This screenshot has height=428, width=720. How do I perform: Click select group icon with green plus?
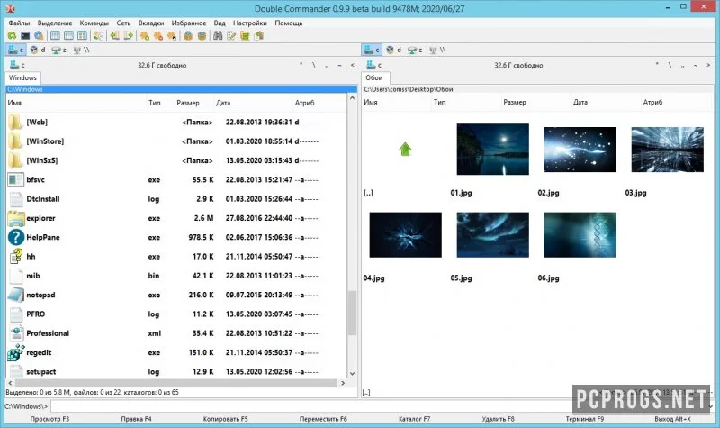pos(145,35)
